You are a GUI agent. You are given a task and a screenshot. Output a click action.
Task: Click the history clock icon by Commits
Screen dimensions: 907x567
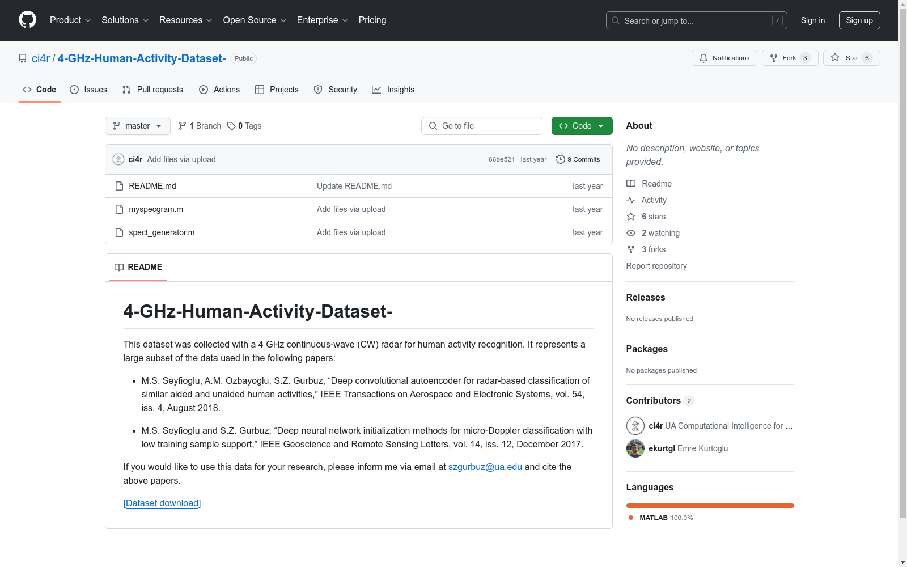coord(561,159)
